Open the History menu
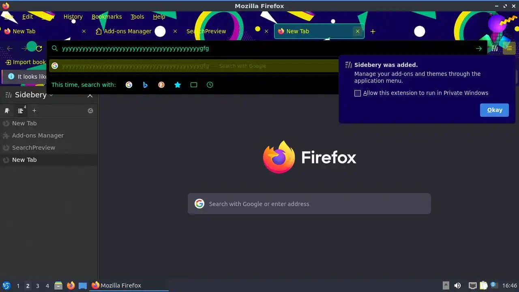519x292 pixels. pyautogui.click(x=73, y=17)
